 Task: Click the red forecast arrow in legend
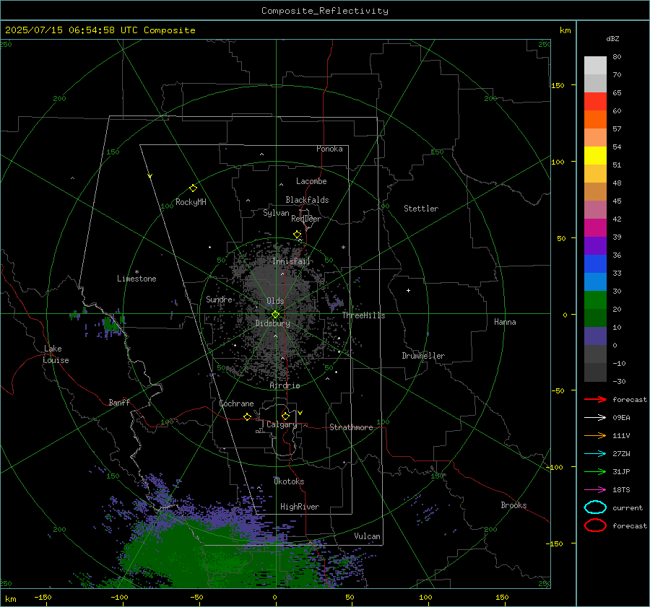coord(595,399)
